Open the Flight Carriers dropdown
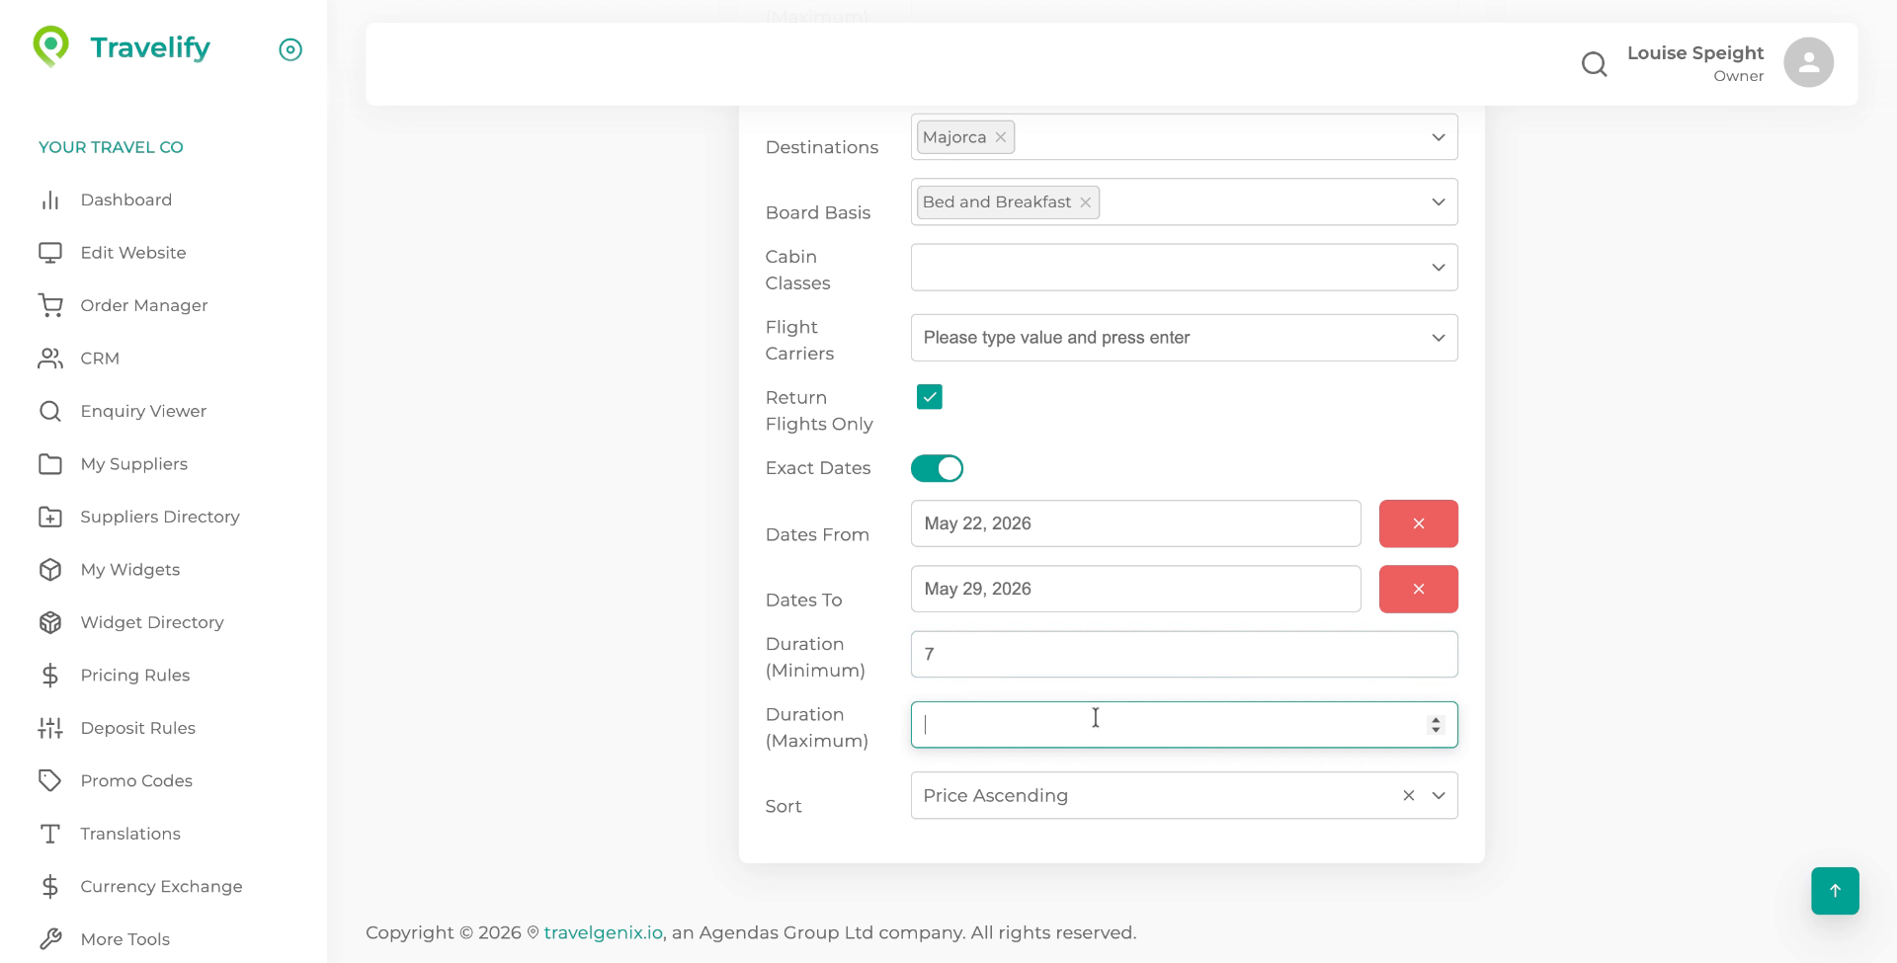Viewport: 1897px width, 963px height. pos(1439,338)
